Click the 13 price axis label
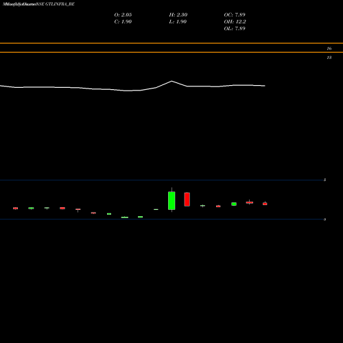This screenshot has height=343, width=343. pos(329,58)
